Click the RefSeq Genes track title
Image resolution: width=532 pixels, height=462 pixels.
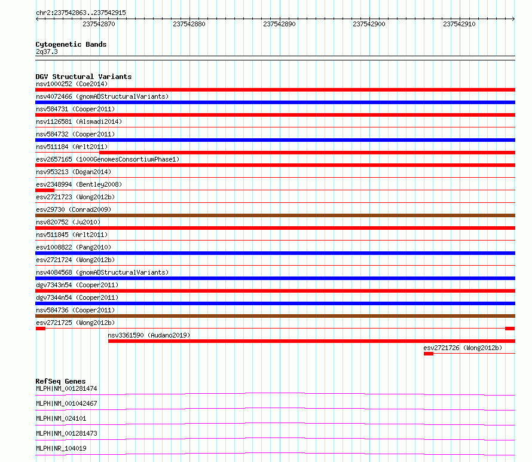(60, 381)
